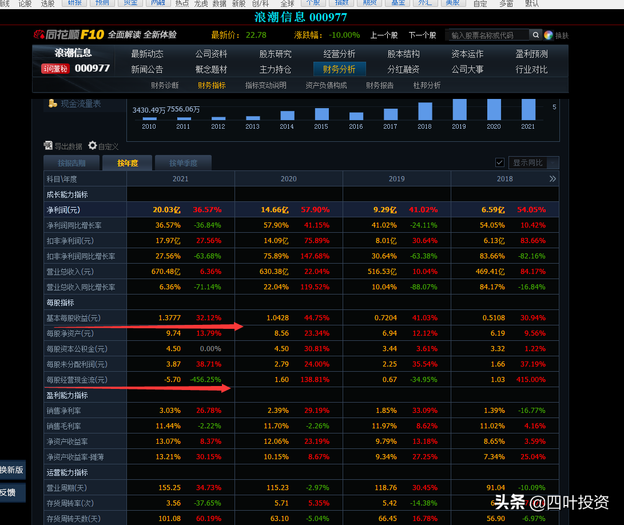Go to 上一个股 previous stock
Viewport: 624px width, 525px height.
(384, 35)
